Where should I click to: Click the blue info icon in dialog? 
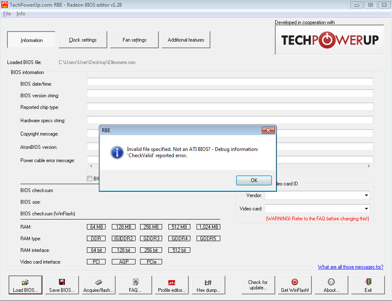pyautogui.click(x=117, y=153)
